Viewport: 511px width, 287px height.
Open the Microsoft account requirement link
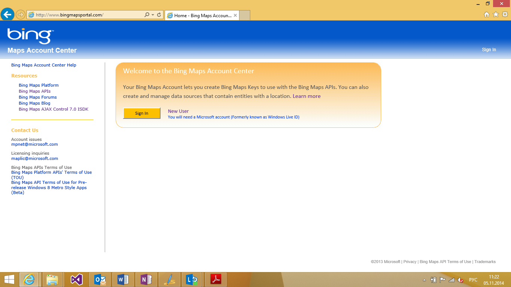point(233,117)
